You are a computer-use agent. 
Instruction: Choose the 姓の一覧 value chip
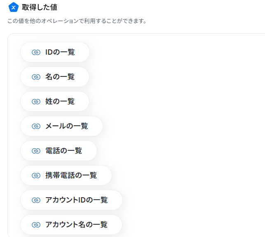click(60, 101)
